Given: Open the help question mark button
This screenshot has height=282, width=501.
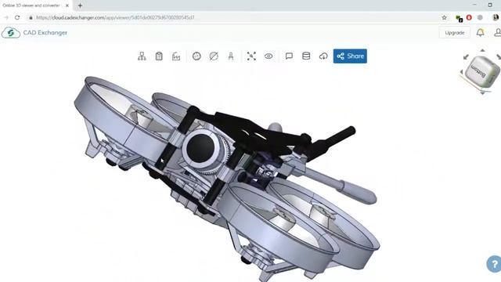Looking at the screenshot, I should tap(494, 264).
